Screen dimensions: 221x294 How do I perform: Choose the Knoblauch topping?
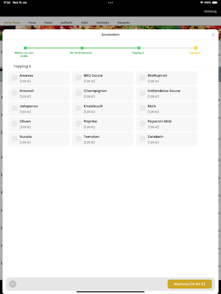78,109
